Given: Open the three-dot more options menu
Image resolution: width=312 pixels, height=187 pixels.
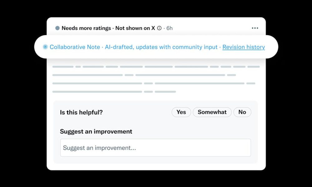Looking at the screenshot, I should (255, 28).
